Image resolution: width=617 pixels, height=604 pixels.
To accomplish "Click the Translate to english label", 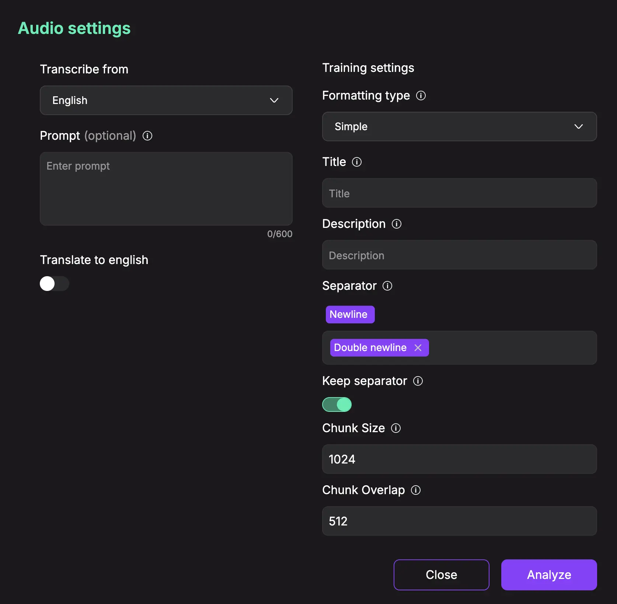I will click(x=94, y=260).
